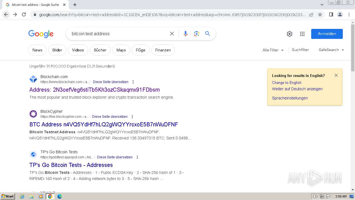Open Google Lens image search icon

tap(197, 34)
